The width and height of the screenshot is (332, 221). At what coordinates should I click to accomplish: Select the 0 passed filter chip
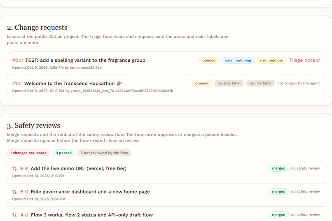click(63, 153)
